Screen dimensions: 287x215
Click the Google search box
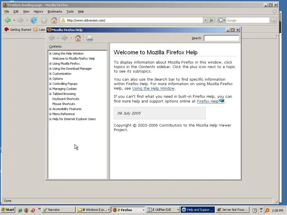point(248,20)
